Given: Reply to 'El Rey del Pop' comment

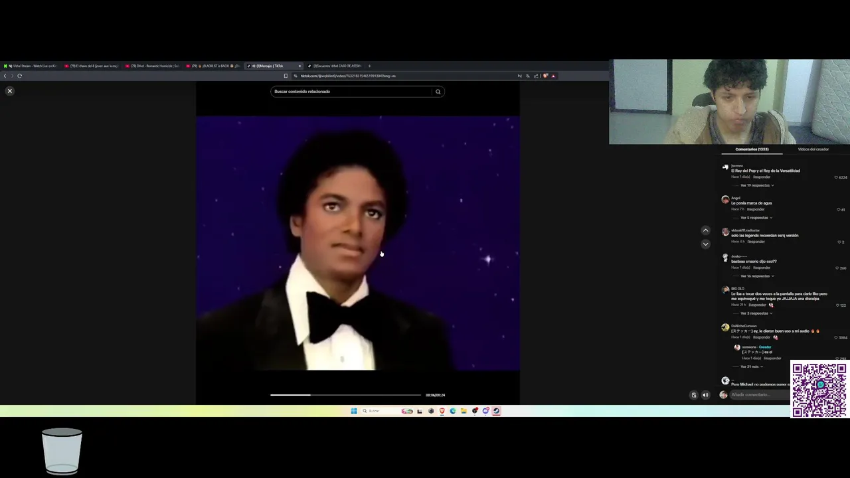Looking at the screenshot, I should tap(762, 177).
